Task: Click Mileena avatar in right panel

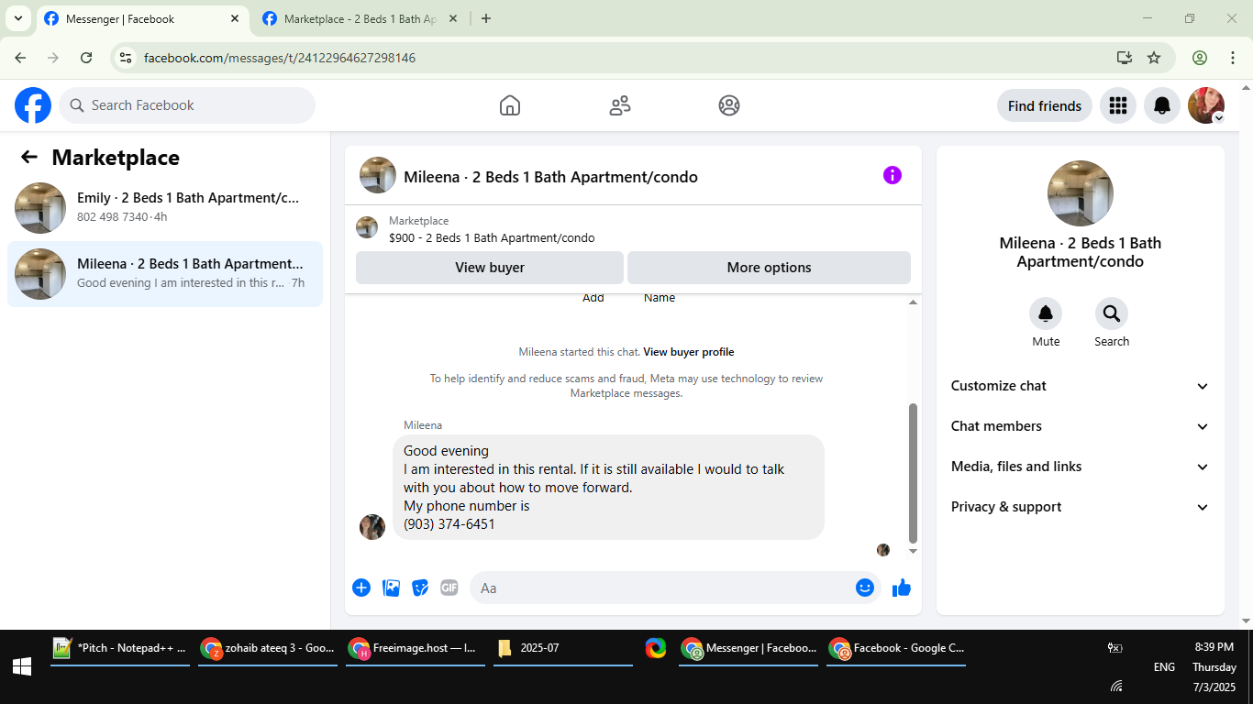Action: (1081, 193)
